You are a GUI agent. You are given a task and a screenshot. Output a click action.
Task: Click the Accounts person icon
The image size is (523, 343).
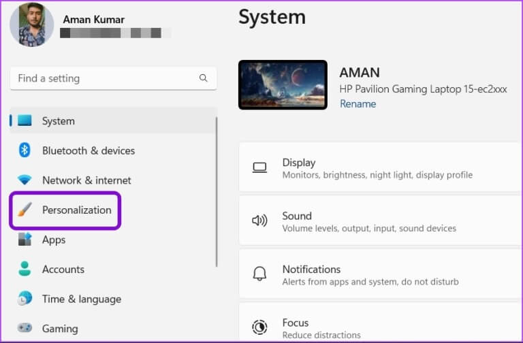point(25,269)
